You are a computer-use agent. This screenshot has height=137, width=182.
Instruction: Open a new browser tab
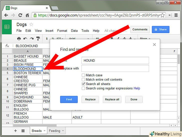55,8
